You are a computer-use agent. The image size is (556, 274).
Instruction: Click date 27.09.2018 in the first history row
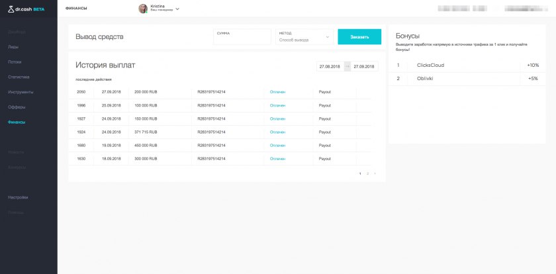(111, 92)
